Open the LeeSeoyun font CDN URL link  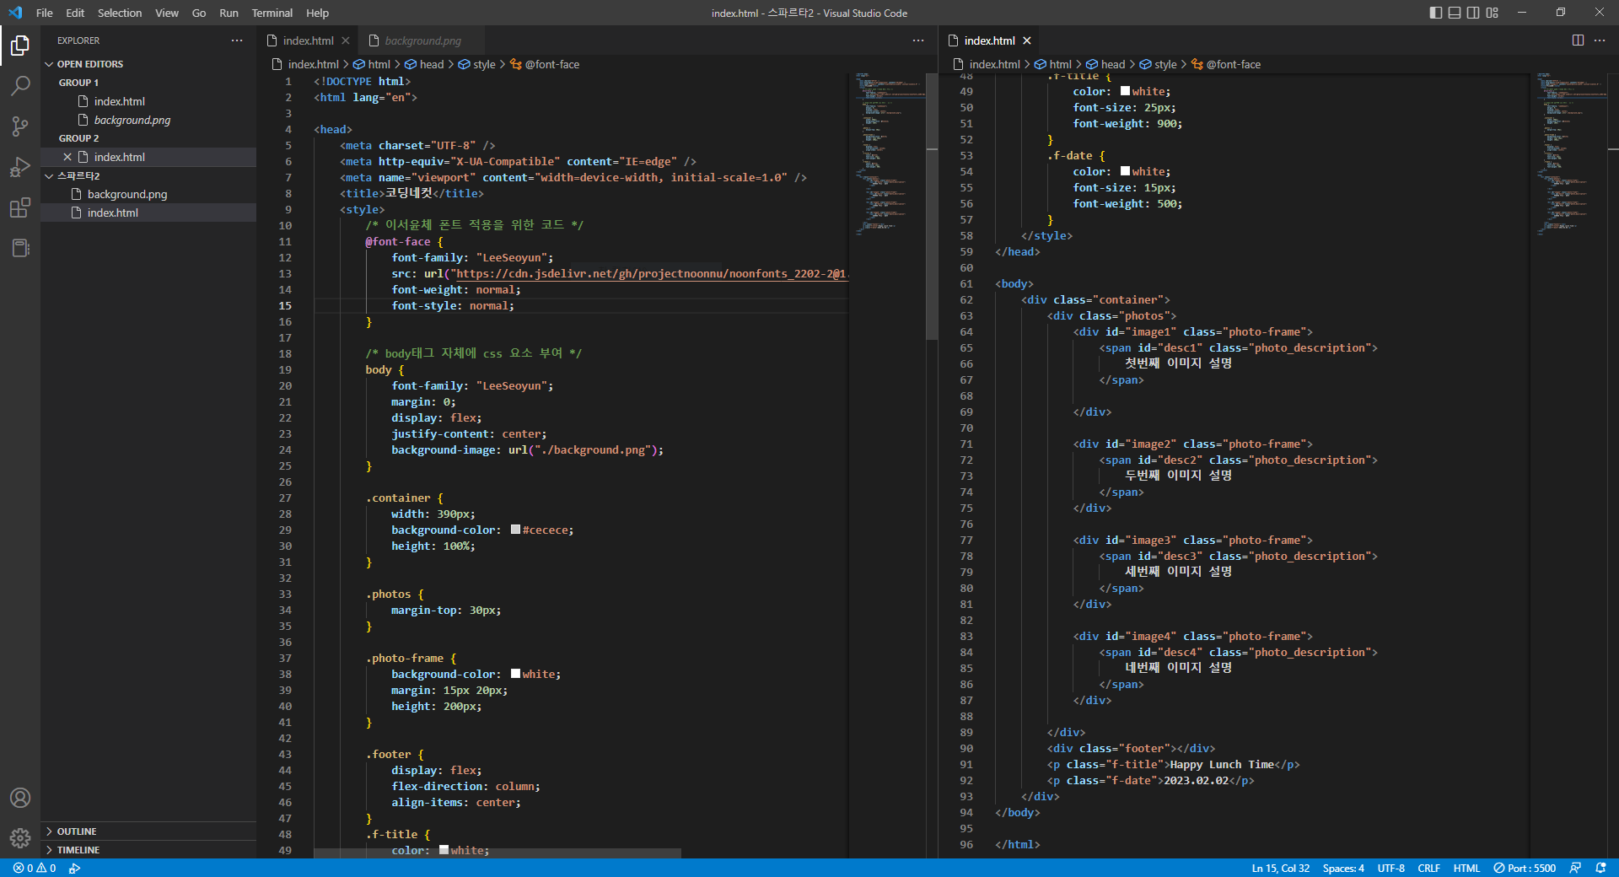point(650,273)
